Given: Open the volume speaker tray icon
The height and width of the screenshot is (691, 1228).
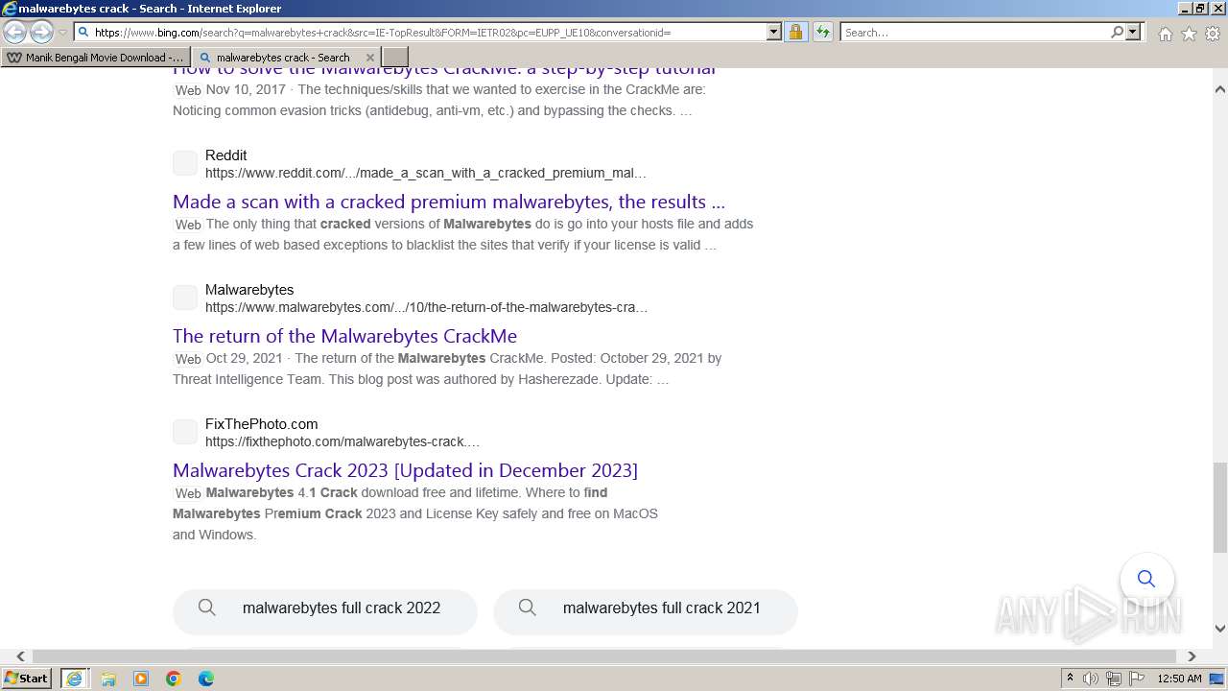Looking at the screenshot, I should click(x=1091, y=679).
